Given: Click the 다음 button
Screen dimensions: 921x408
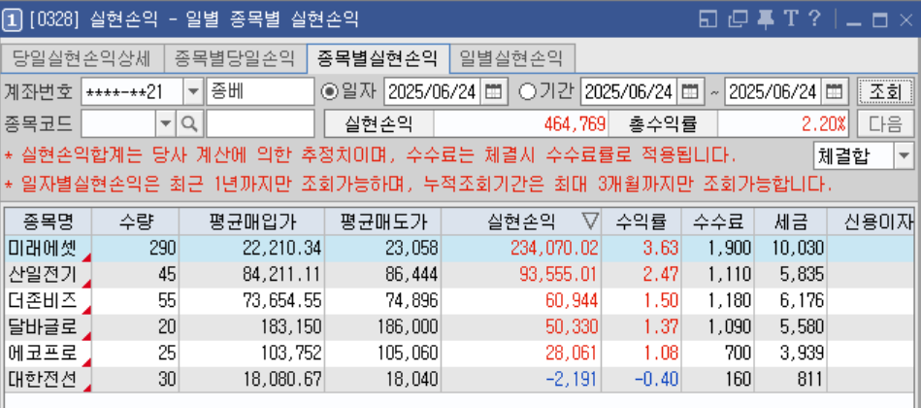Looking at the screenshot, I should (x=885, y=123).
